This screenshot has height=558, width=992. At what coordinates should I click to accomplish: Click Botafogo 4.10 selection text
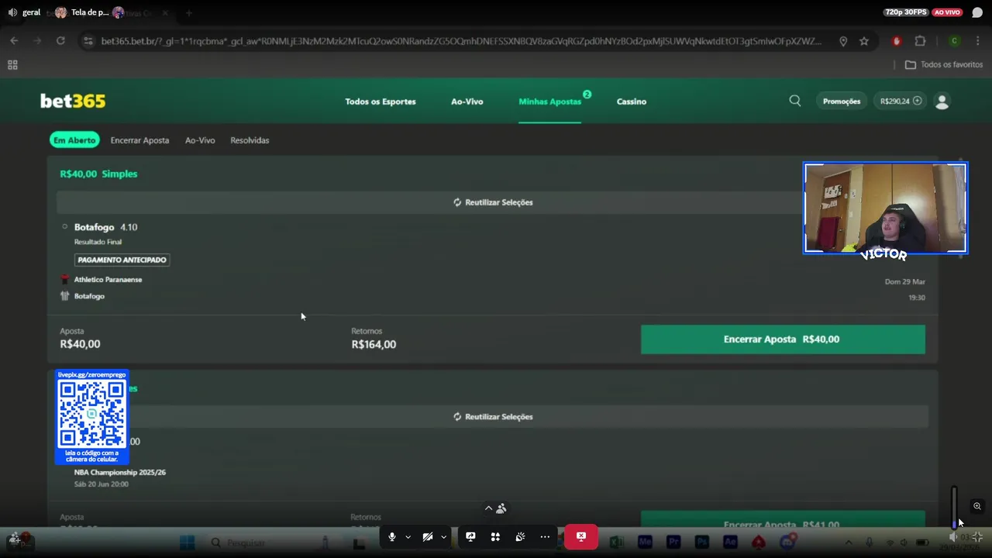(x=105, y=227)
